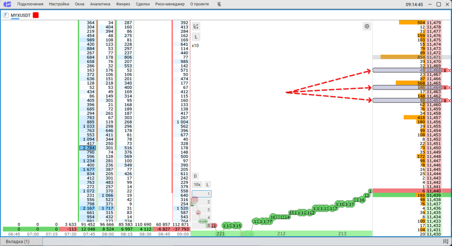Click the selected volume field showing 1
452x246 pixels.
click(201, 194)
